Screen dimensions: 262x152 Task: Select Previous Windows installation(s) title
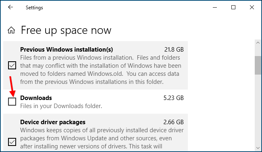(x=67, y=50)
